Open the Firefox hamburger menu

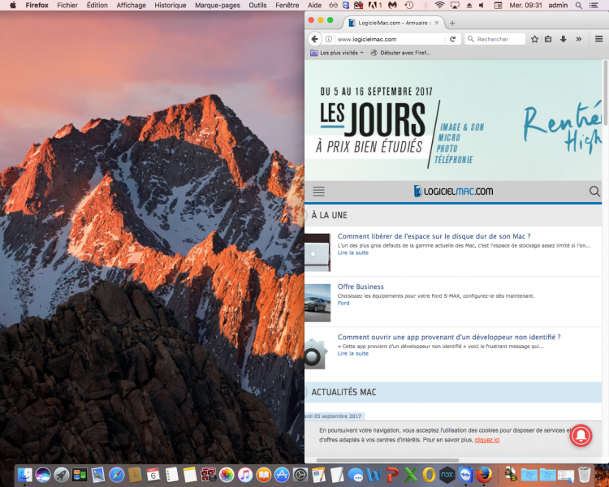pos(598,39)
